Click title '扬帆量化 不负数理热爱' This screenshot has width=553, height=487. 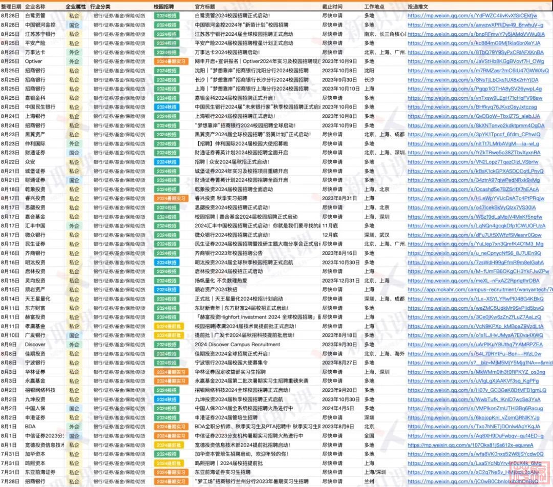point(221,280)
